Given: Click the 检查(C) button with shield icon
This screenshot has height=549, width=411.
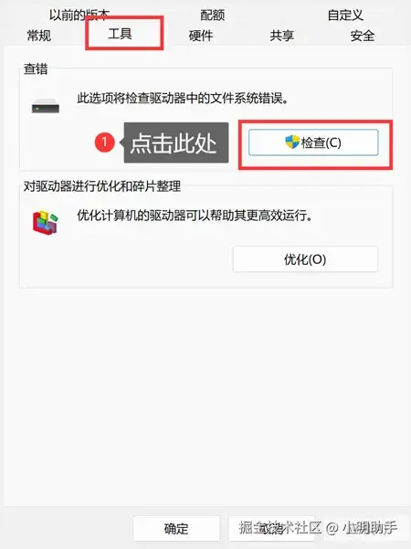Looking at the screenshot, I should coord(313,143).
